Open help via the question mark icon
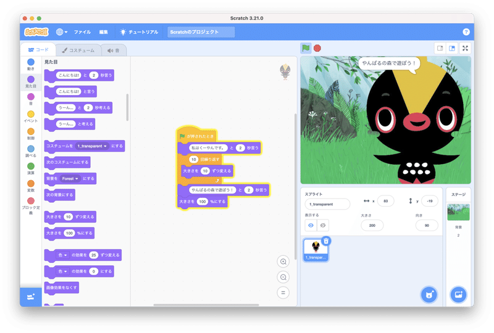Viewport: 494px width, 333px height. (466, 32)
